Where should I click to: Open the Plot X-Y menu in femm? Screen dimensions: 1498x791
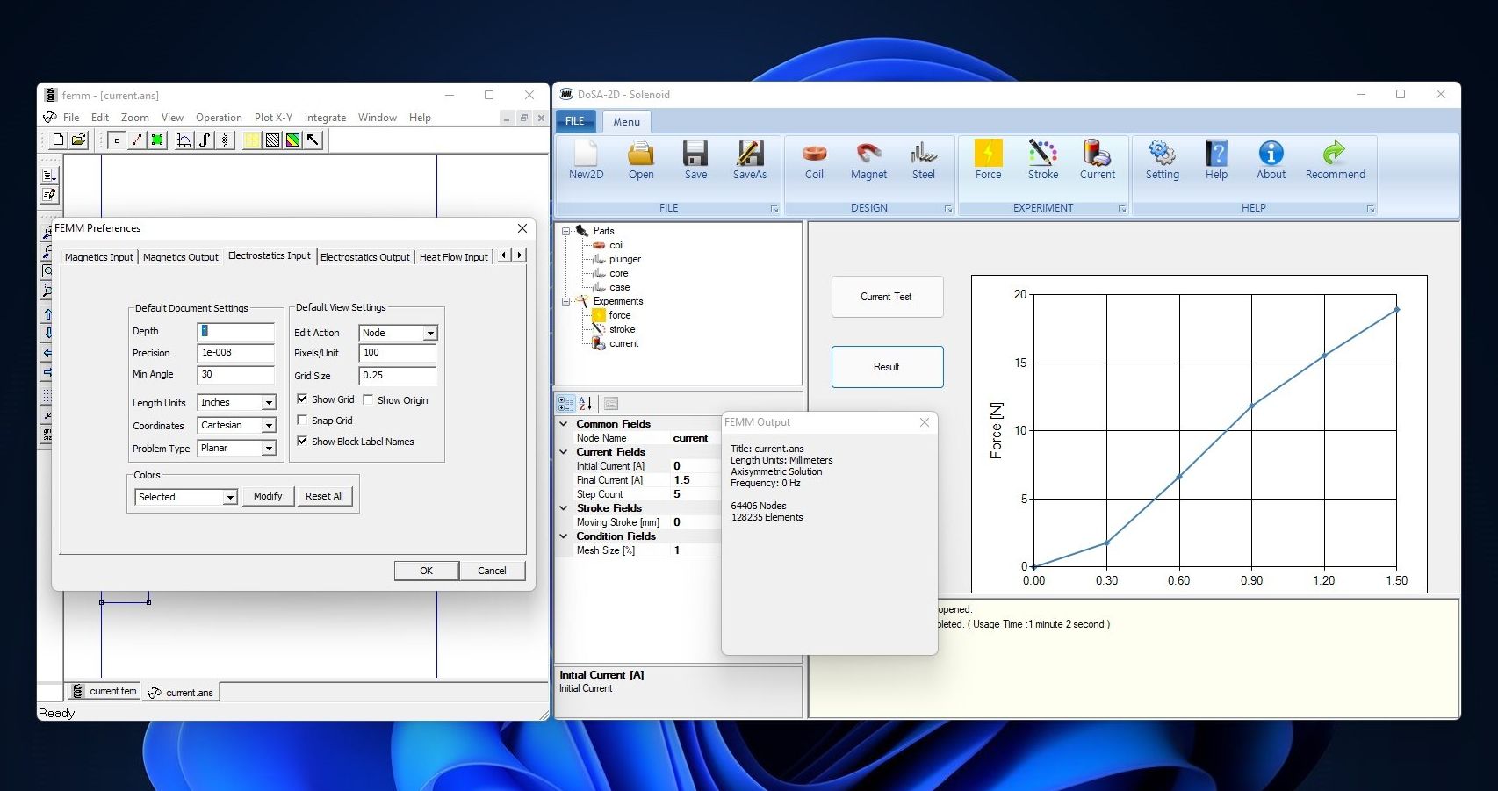pos(273,118)
